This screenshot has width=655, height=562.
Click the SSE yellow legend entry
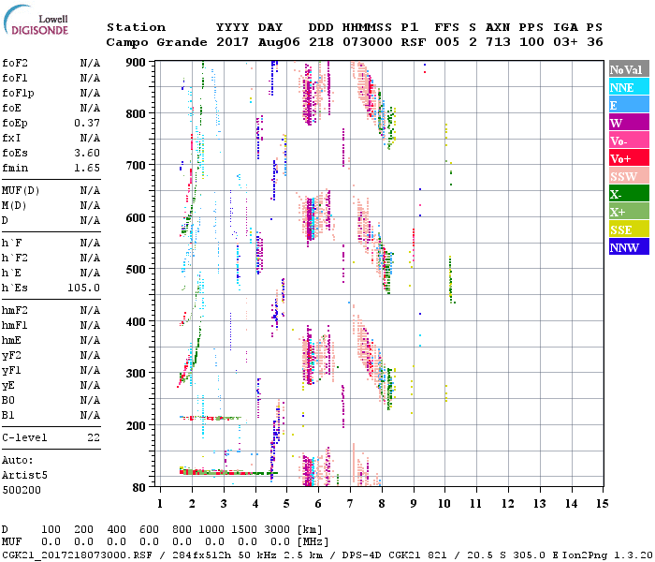pos(628,229)
